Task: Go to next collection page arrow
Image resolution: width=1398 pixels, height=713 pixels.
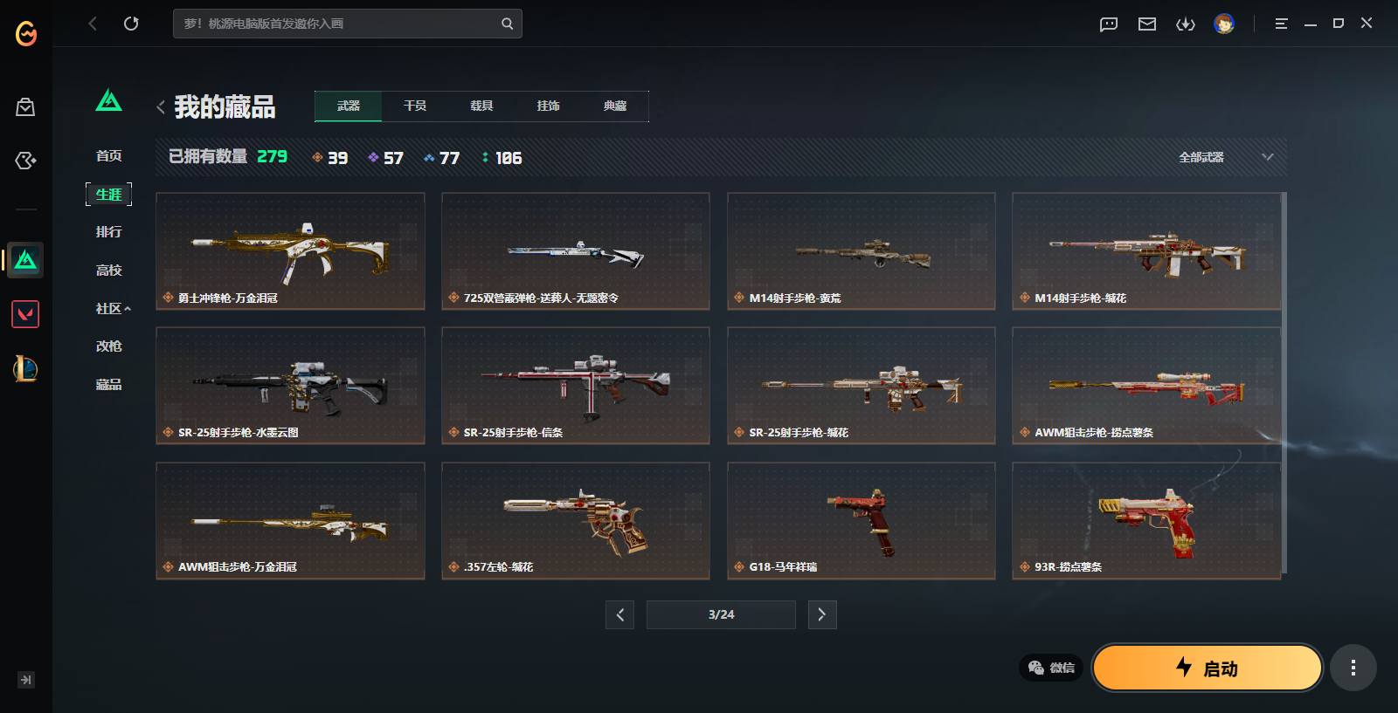Action: 822,614
